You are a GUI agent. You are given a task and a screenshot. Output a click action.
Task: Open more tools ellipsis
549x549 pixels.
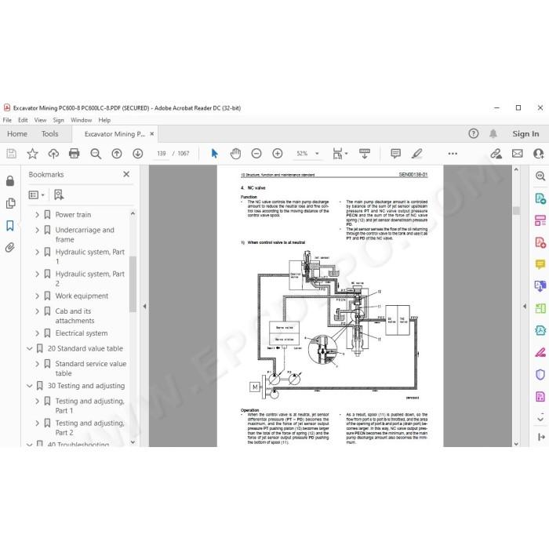pyautogui.click(x=453, y=154)
